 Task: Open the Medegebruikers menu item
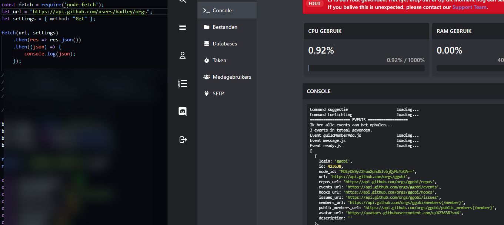231,77
